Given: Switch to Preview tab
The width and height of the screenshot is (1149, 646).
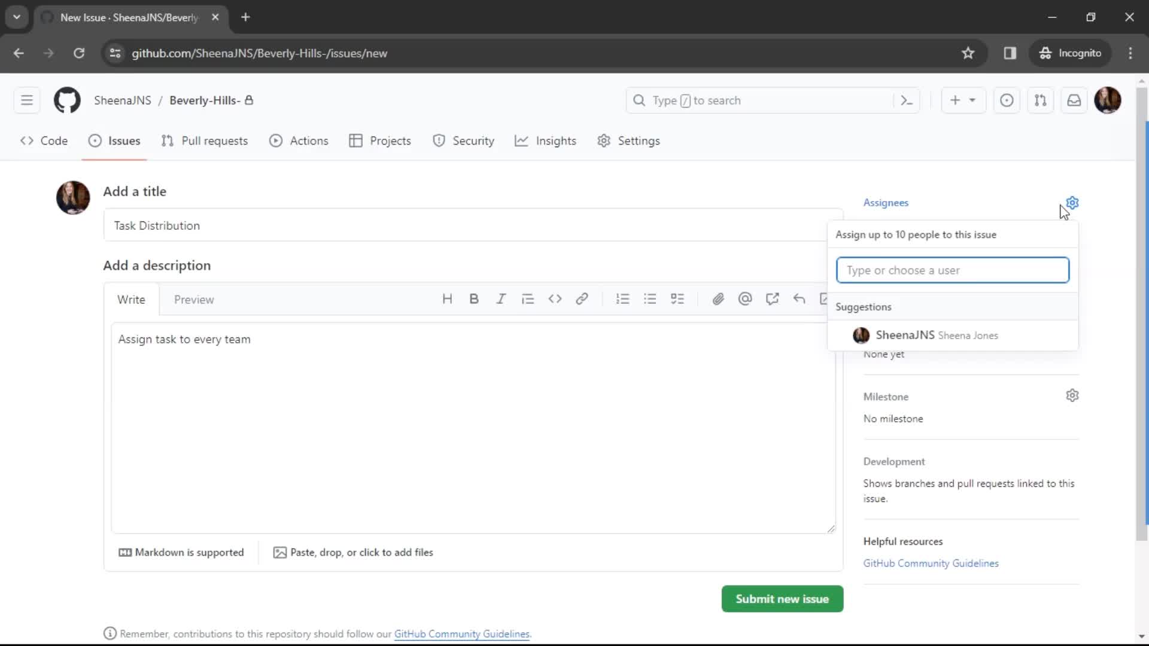Looking at the screenshot, I should (x=194, y=299).
